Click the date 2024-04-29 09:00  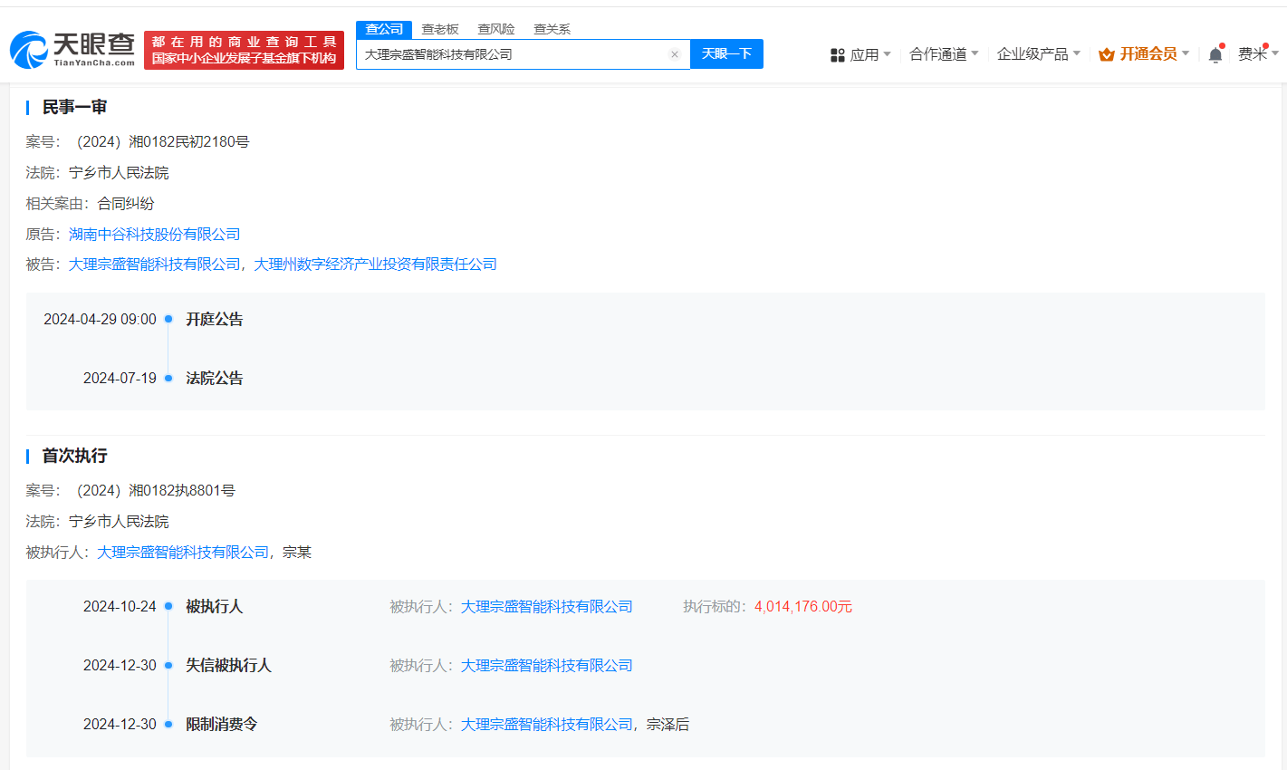pyautogui.click(x=100, y=319)
